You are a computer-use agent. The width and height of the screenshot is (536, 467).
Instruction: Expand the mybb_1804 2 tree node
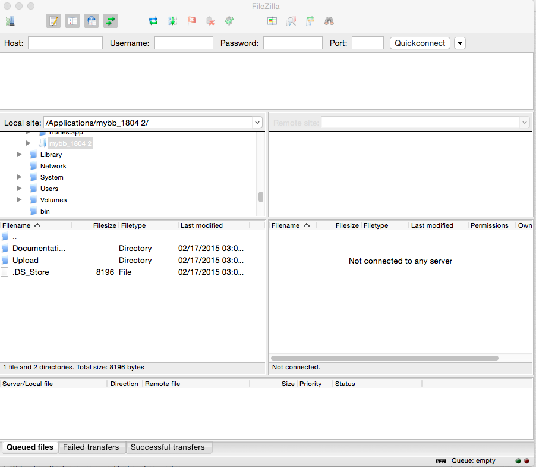29,143
